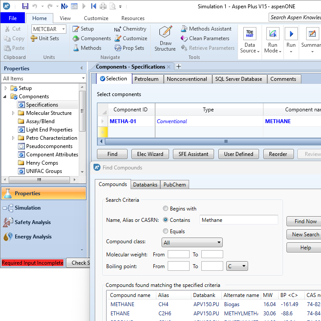Select the Begins with radio button
Image resolution: width=321 pixels, height=321 pixels.
(x=166, y=209)
